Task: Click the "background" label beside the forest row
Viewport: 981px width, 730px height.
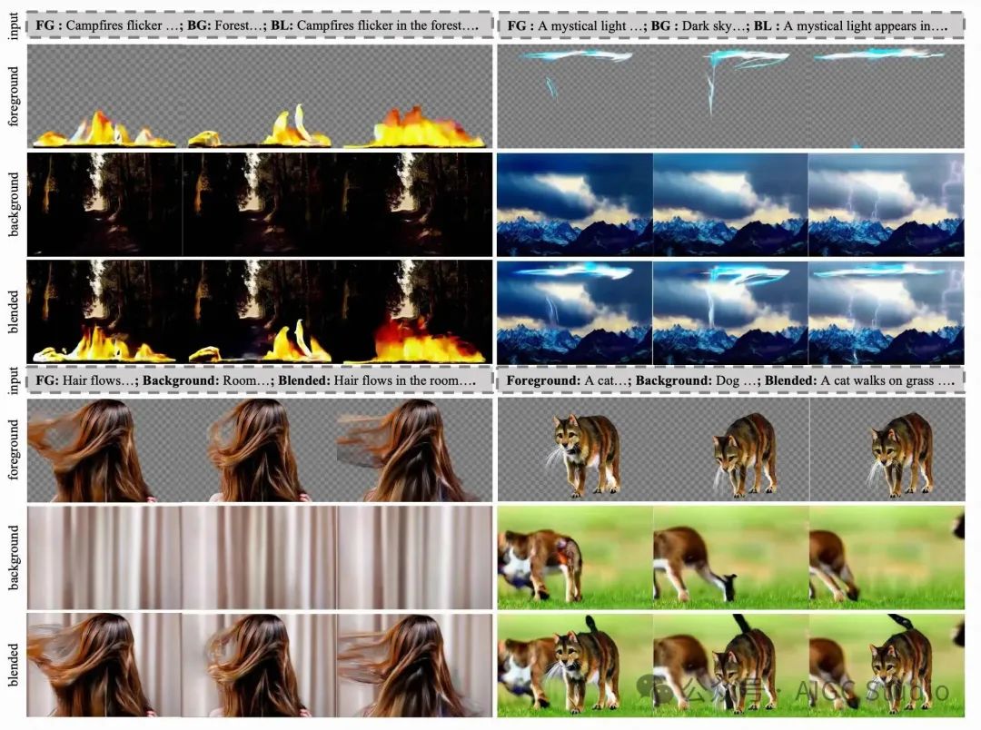Action: (14, 204)
